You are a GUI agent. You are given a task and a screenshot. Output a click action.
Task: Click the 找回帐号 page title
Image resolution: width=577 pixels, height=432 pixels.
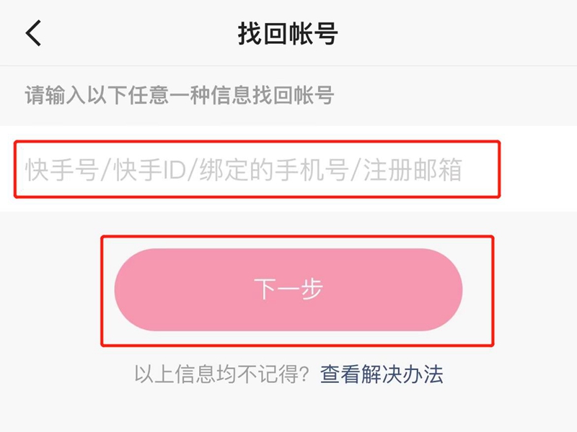click(288, 34)
